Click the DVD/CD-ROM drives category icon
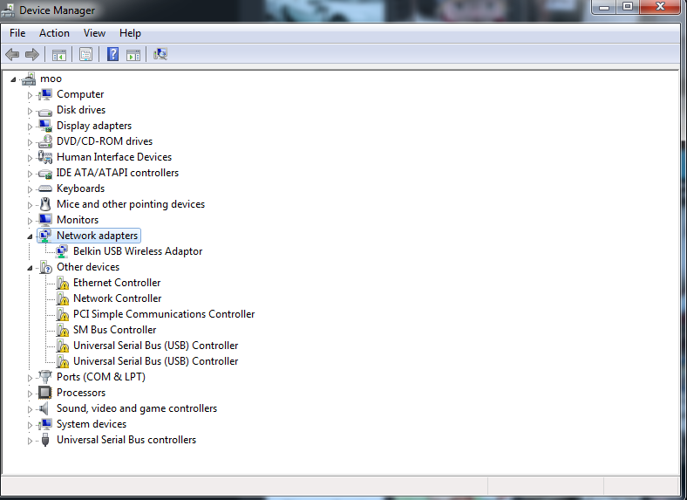Image resolution: width=687 pixels, height=500 pixels. point(45,141)
